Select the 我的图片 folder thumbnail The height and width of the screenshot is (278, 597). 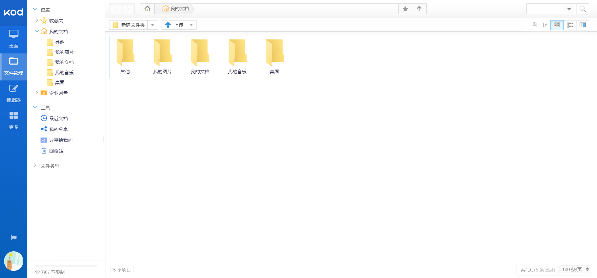pos(163,57)
